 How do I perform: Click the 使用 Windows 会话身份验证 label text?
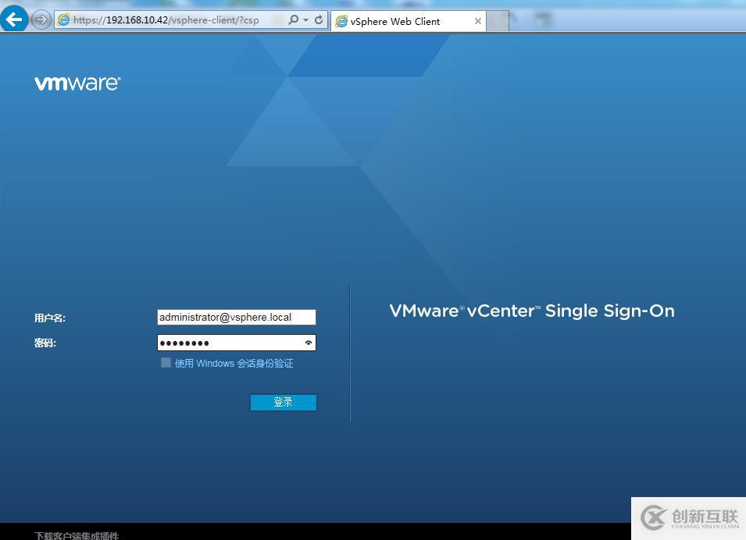[234, 363]
